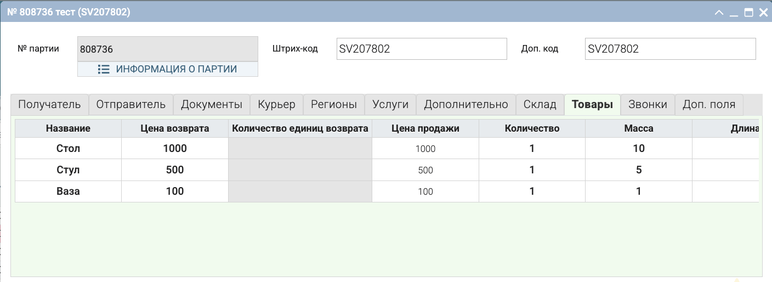Go to the Дополнительно tab

(466, 104)
